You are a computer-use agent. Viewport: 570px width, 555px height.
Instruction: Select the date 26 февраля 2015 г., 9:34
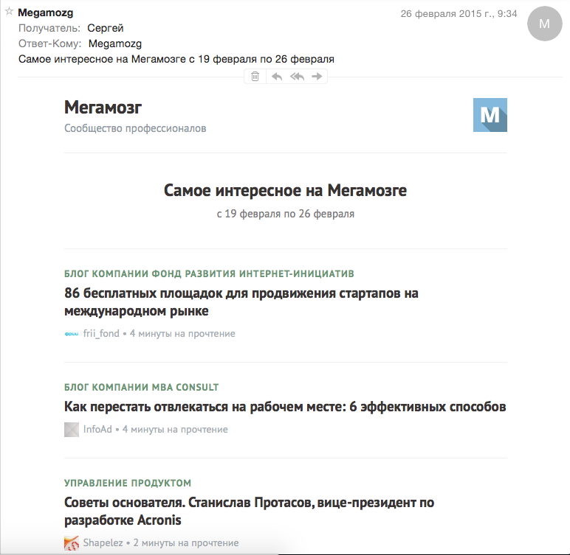[459, 14]
